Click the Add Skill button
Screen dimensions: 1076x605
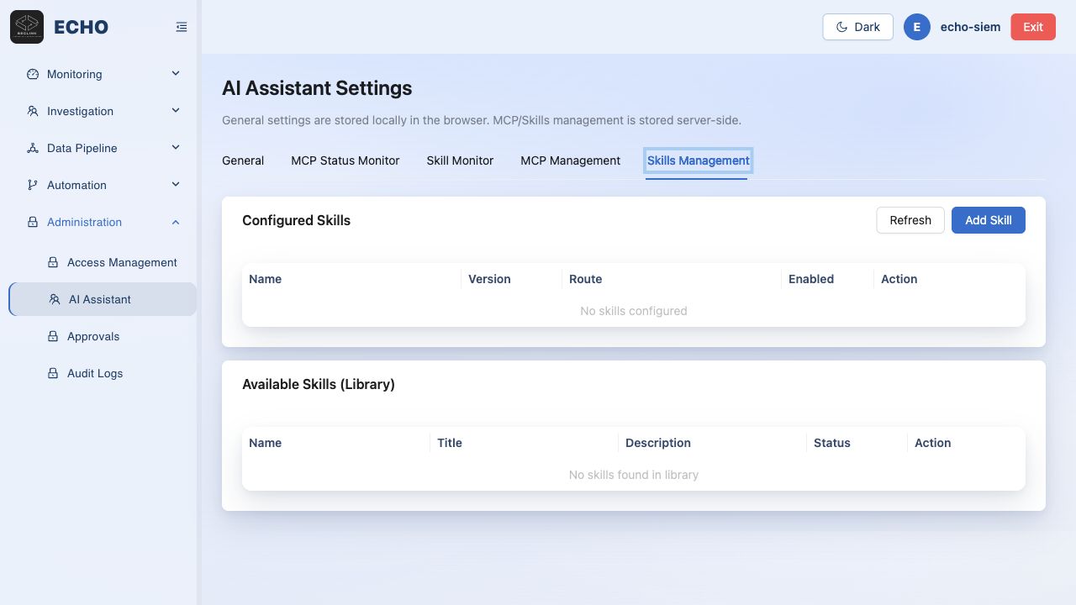pos(989,220)
